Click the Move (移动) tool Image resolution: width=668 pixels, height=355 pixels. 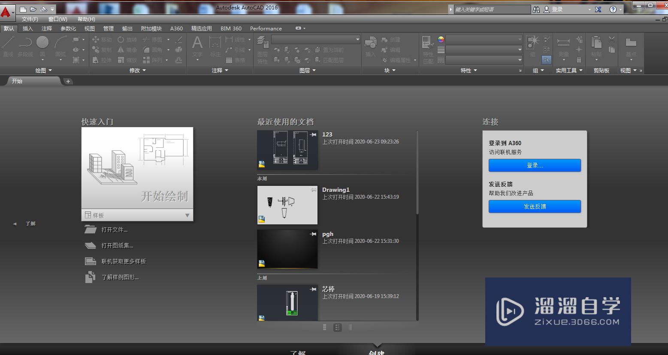pyautogui.click(x=102, y=39)
